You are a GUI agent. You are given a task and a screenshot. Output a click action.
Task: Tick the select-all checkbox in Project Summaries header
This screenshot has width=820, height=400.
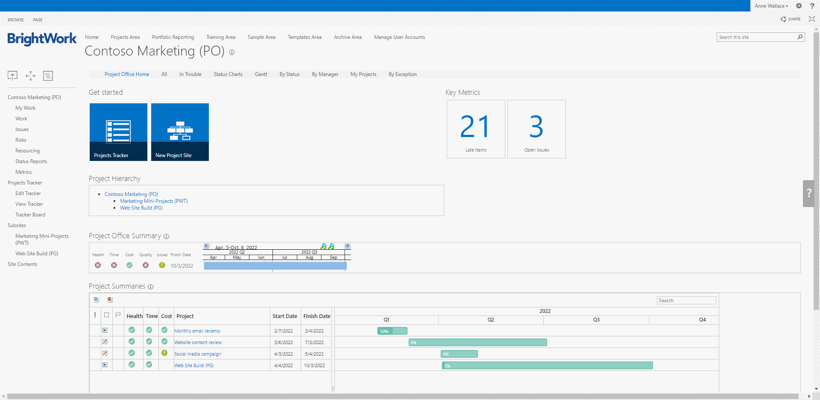(106, 315)
